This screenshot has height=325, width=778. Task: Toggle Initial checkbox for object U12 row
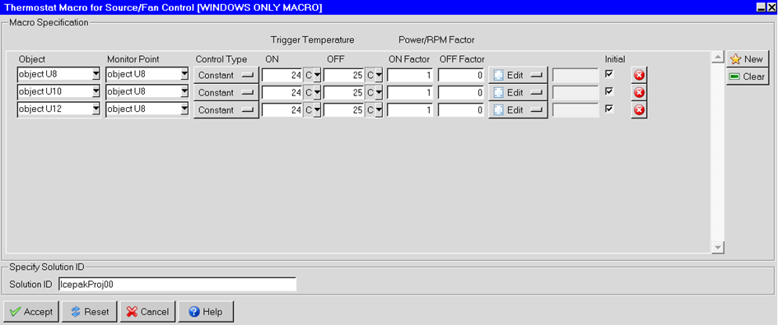pos(609,109)
